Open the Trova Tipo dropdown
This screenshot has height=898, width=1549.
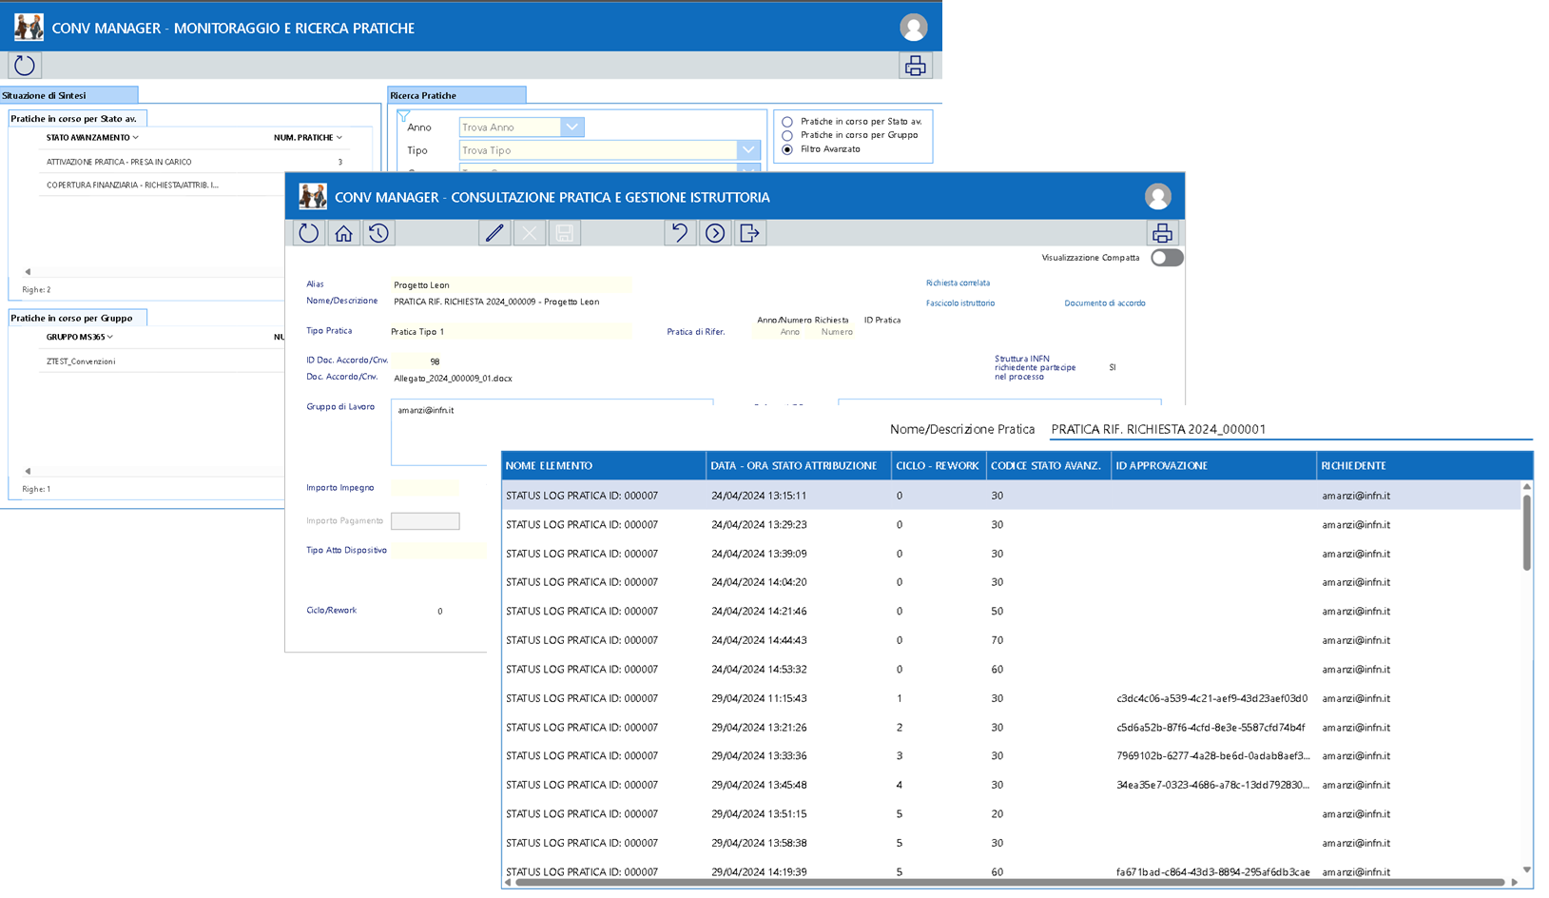(x=748, y=149)
